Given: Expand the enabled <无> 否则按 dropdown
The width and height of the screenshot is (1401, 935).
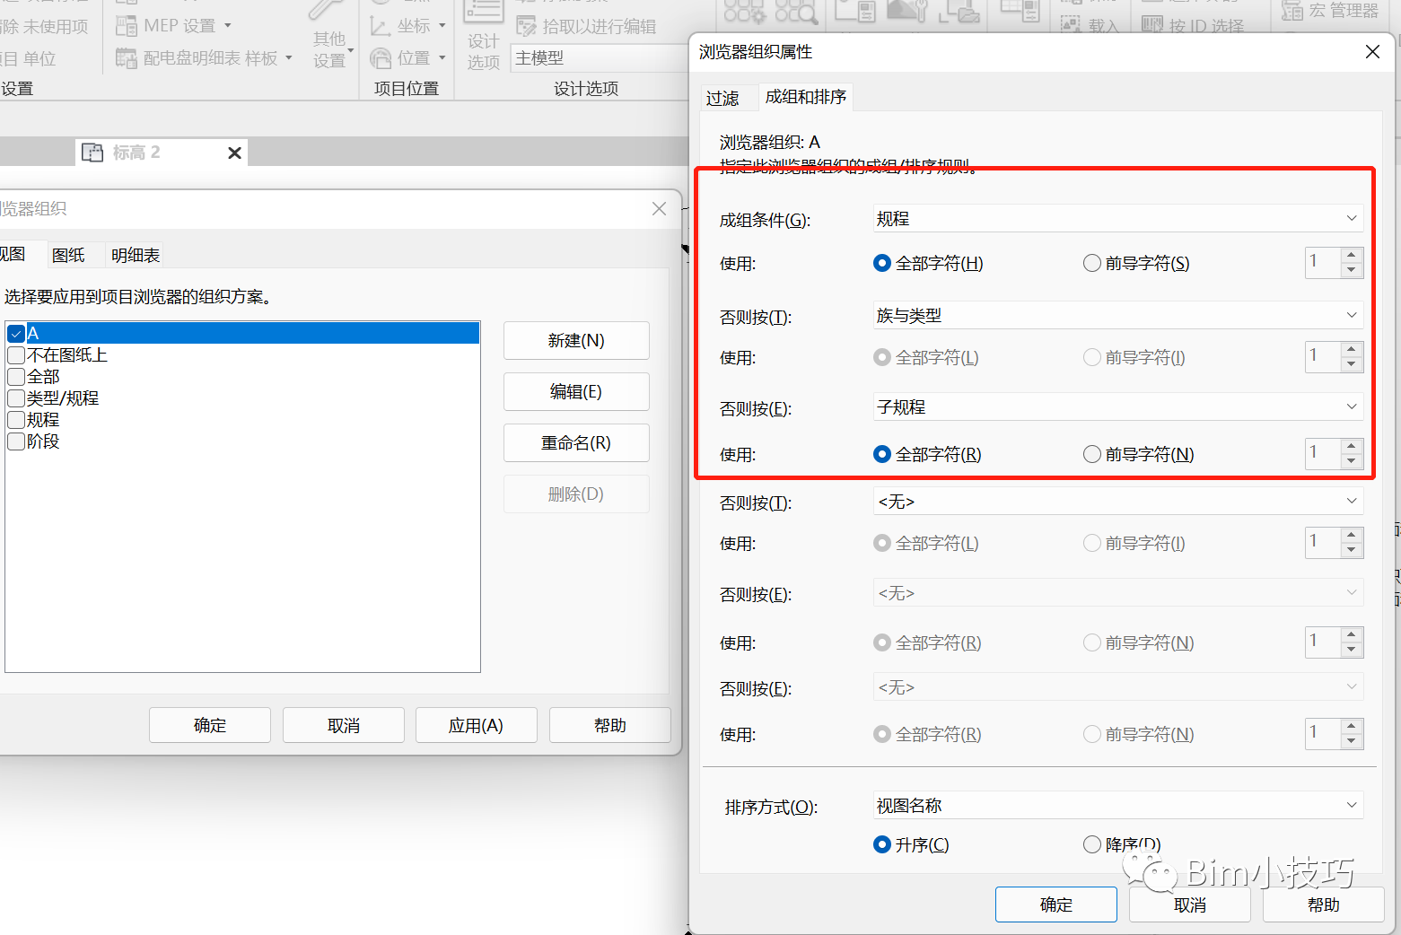Looking at the screenshot, I should click(x=1118, y=502).
